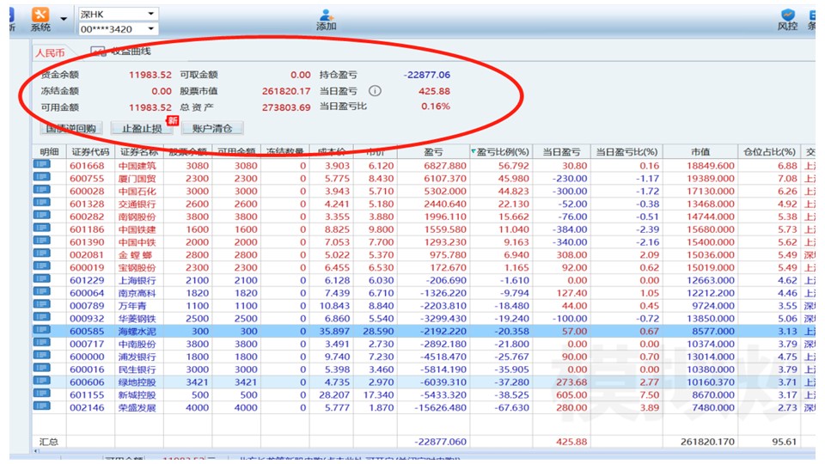Open detail icon for 万年青 row
825x464 pixels.
(x=41, y=304)
